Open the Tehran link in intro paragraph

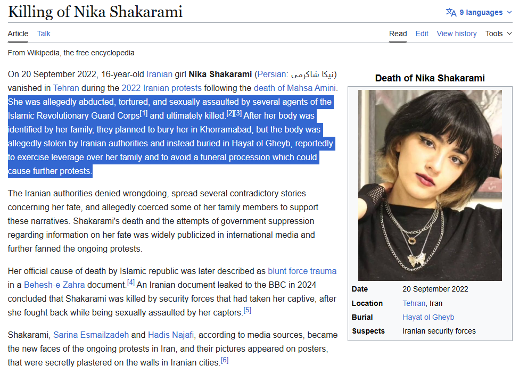66,88
